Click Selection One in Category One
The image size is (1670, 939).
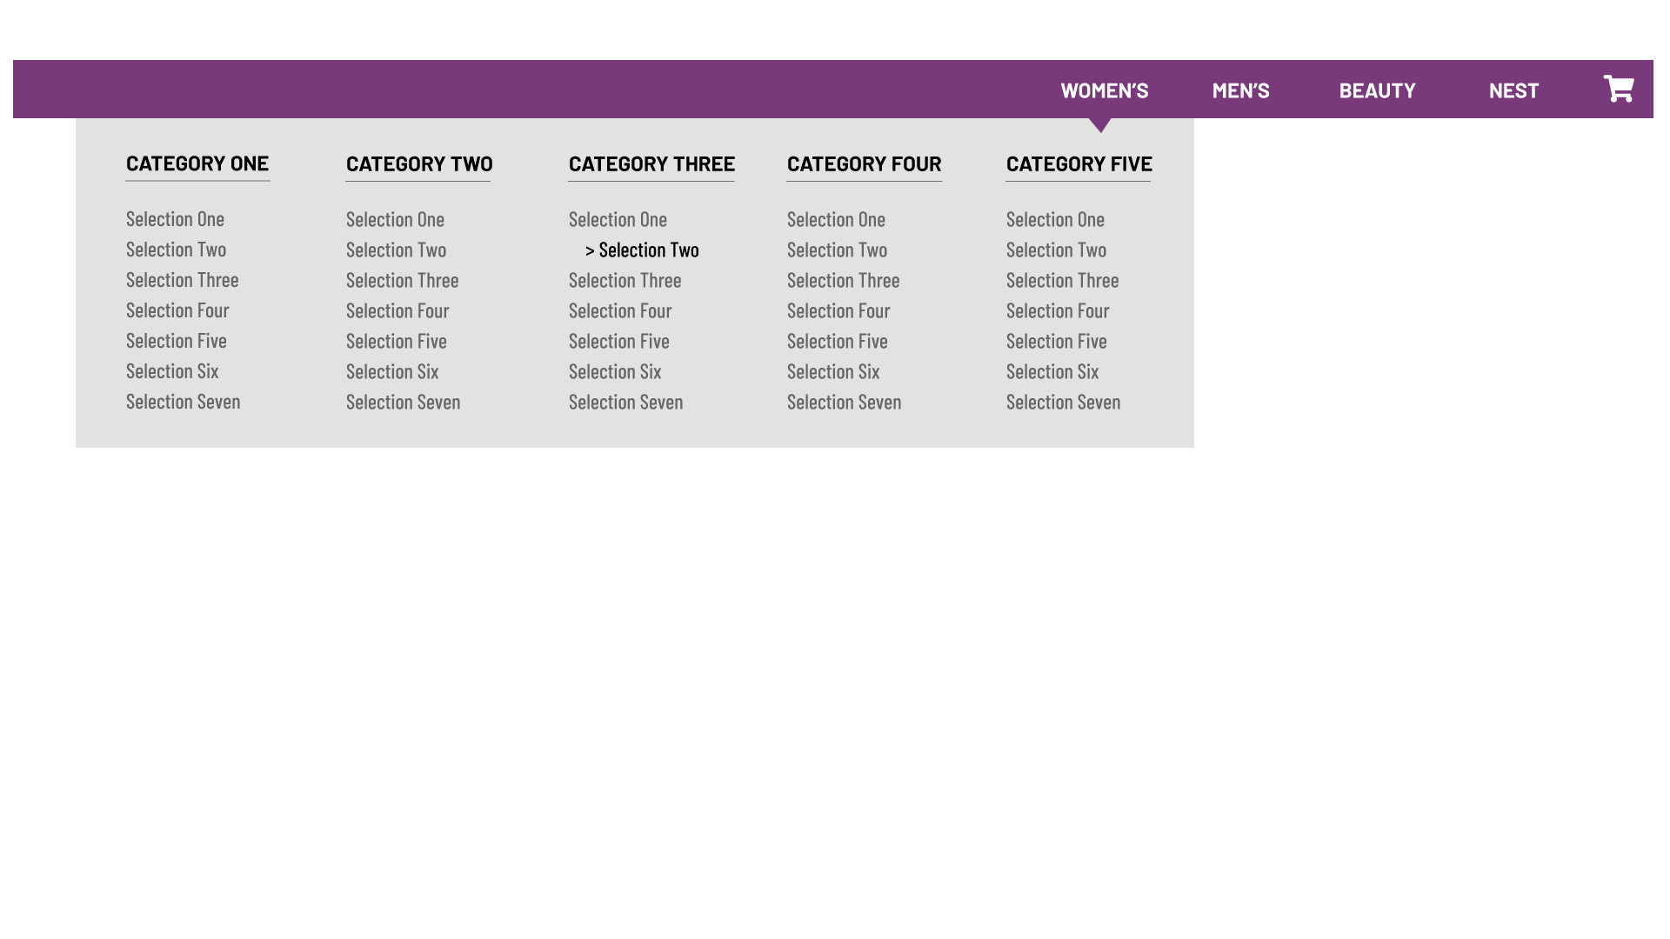pos(175,219)
